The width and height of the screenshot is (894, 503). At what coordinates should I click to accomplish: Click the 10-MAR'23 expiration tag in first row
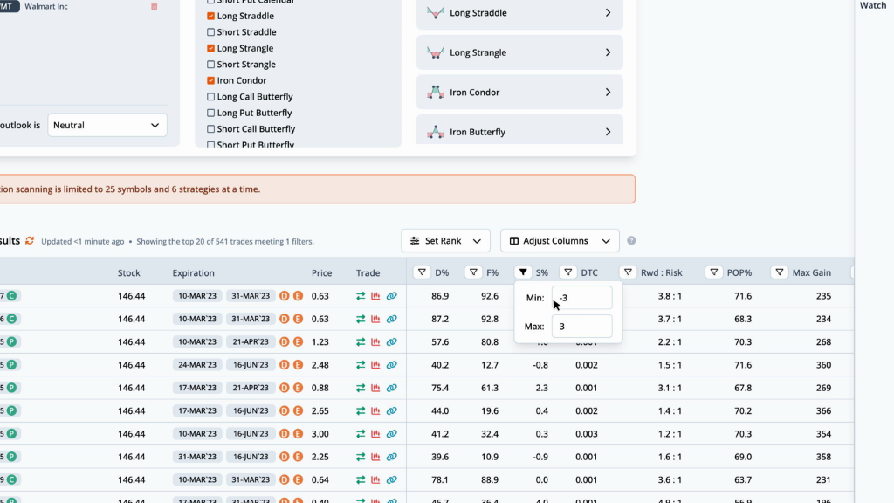pos(197,296)
